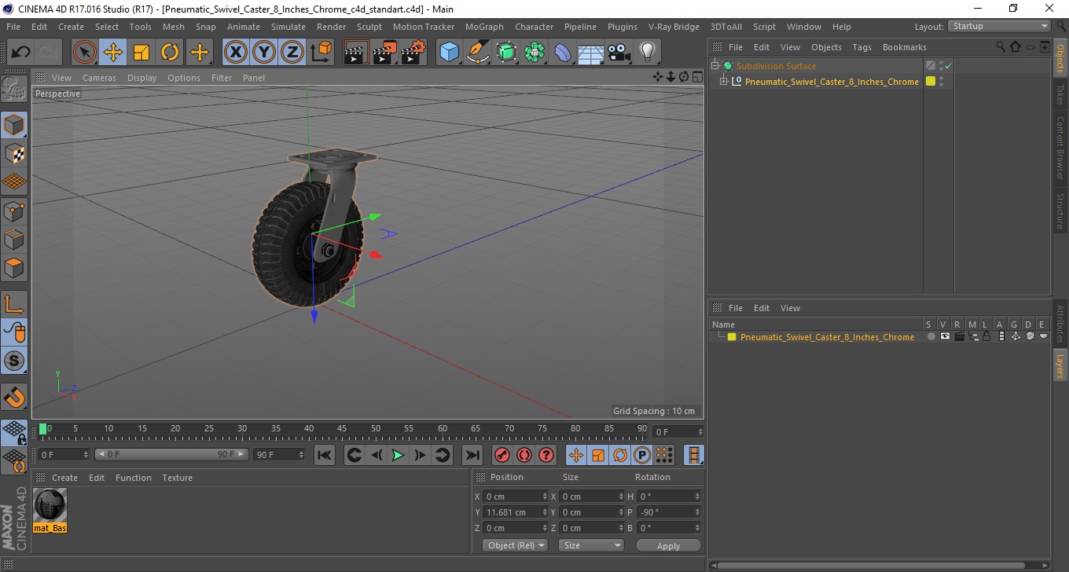Click the yellow layer color swatch

point(732,337)
